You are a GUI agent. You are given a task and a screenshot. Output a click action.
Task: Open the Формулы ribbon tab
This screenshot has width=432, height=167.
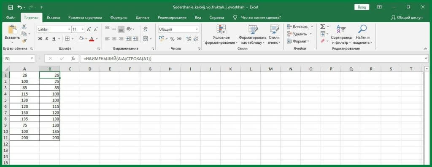coord(119,18)
